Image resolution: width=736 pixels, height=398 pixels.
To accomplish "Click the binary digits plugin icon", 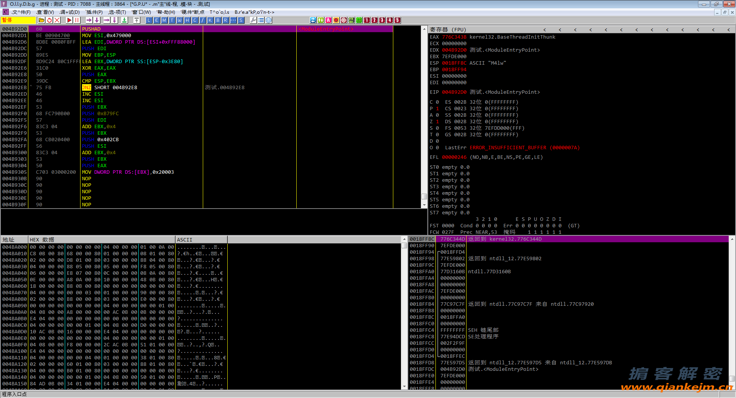I will 352,20.
